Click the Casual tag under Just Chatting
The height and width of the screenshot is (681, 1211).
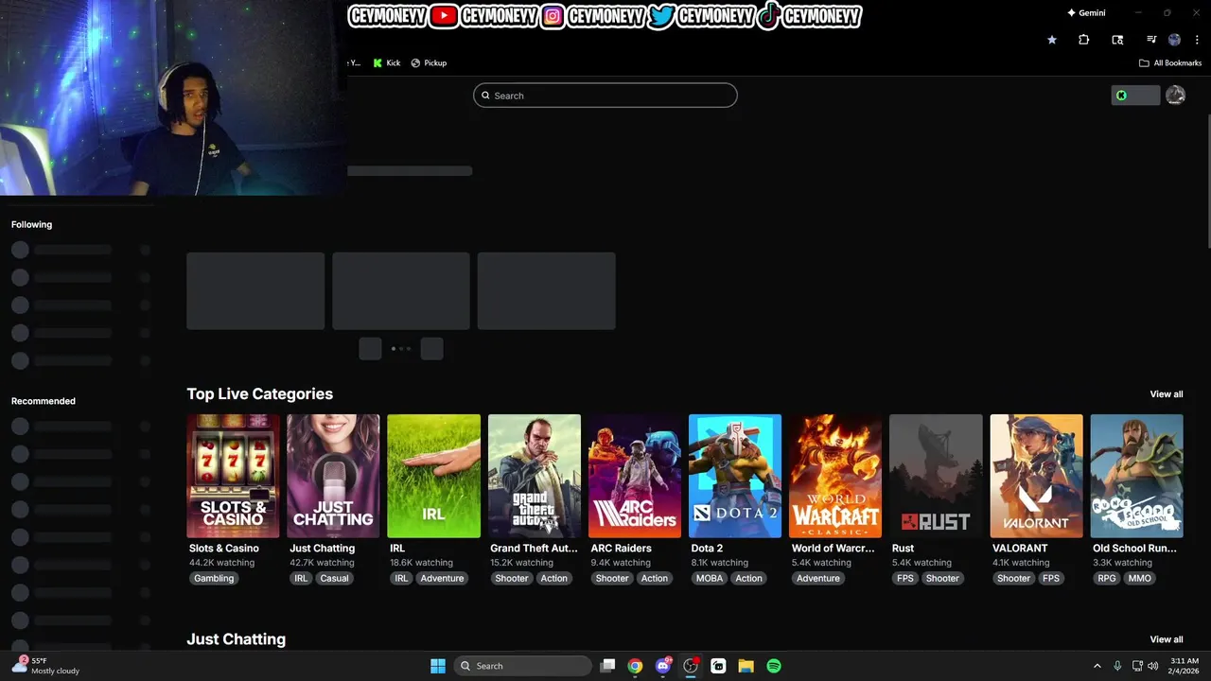[x=334, y=578]
